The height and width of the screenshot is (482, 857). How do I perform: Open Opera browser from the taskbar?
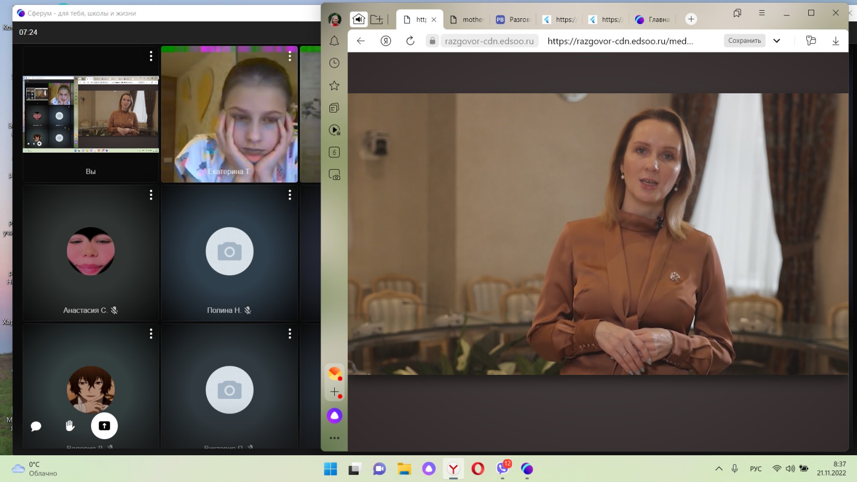point(478,469)
